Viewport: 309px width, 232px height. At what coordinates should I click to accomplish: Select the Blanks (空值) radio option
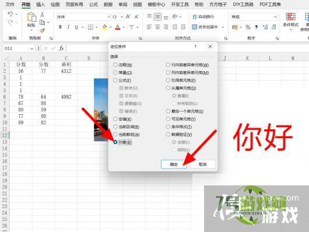(x=115, y=119)
